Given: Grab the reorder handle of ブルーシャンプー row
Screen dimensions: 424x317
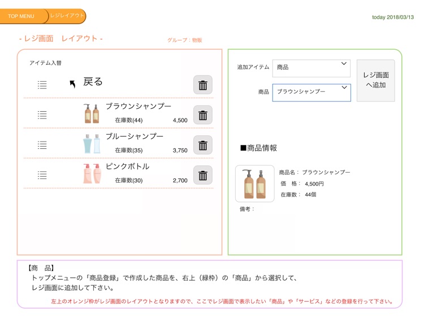Looking at the screenshot, I should [x=42, y=145].
